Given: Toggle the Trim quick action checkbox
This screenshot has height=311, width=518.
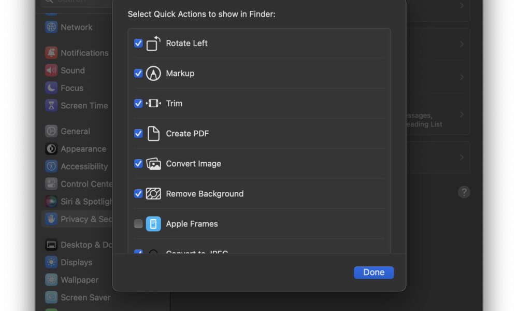Looking at the screenshot, I should pos(138,104).
